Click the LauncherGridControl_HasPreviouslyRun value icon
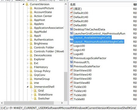Viewport: 137px width, 110px height. tap(72, 33)
